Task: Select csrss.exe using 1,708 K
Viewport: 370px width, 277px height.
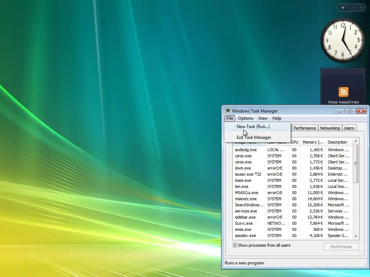Action: coord(293,156)
